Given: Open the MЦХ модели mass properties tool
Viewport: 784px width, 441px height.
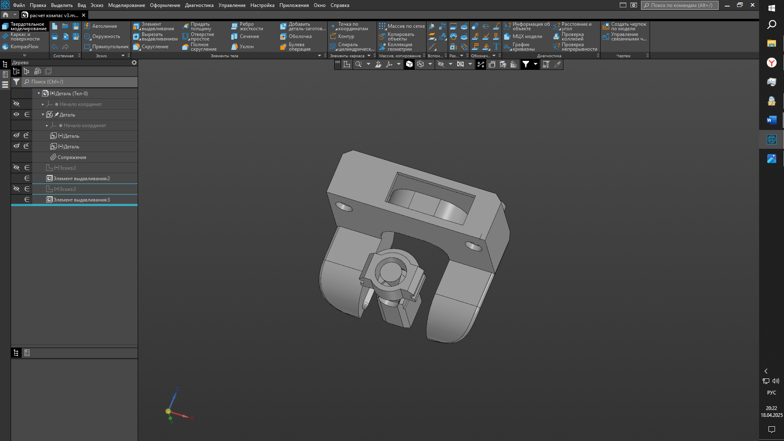Looking at the screenshot, I should [523, 37].
